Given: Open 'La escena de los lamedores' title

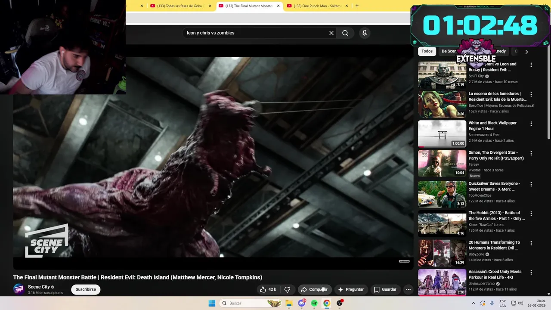Looking at the screenshot, I should click(497, 96).
